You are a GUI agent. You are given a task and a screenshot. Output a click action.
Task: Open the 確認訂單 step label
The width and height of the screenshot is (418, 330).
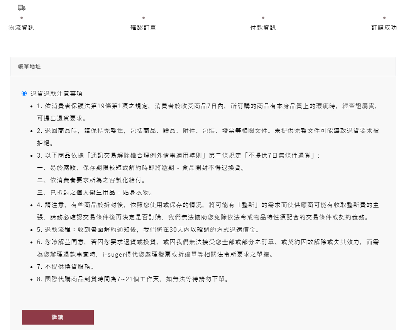[x=143, y=28]
